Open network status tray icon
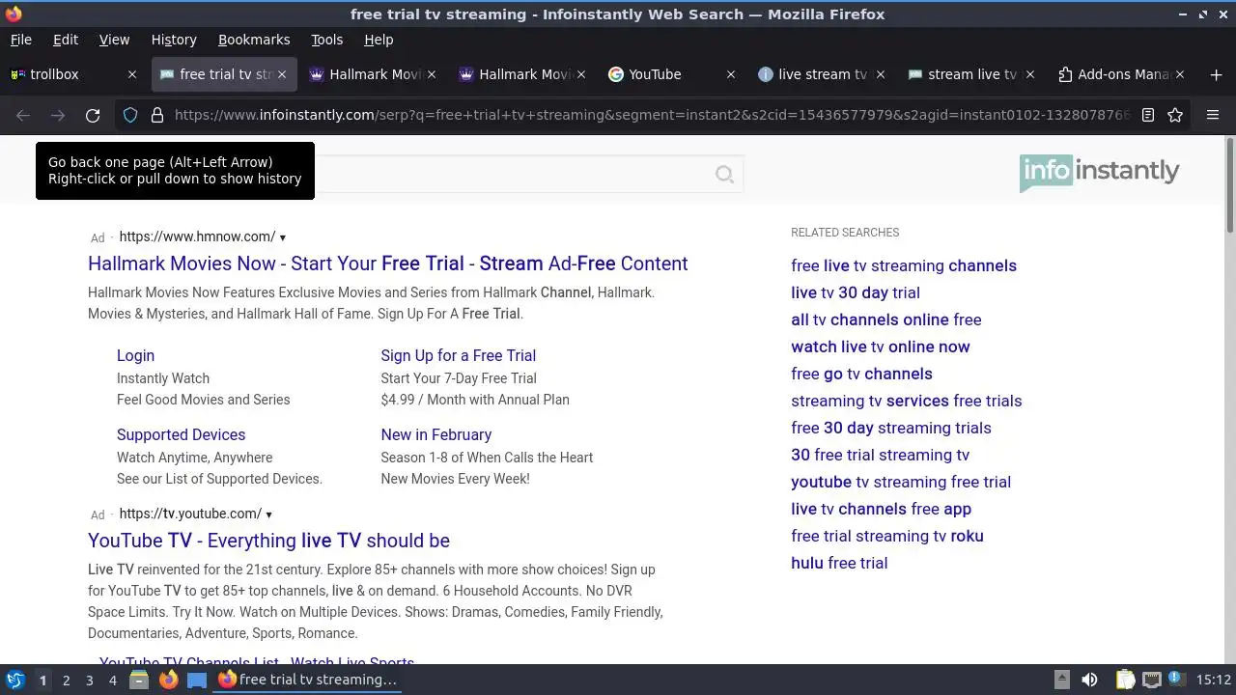Image resolution: width=1236 pixels, height=695 pixels. [1151, 680]
